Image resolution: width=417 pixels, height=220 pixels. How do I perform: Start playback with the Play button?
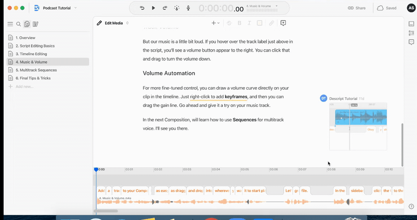click(154, 8)
